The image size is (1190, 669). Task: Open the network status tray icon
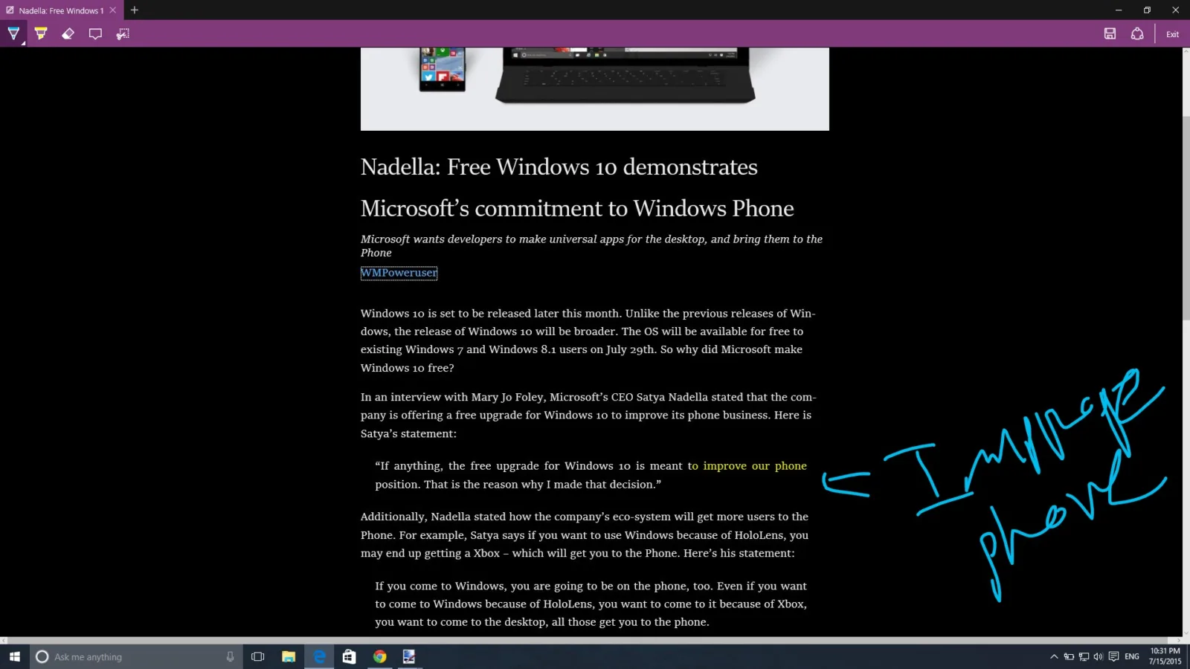click(x=1084, y=656)
